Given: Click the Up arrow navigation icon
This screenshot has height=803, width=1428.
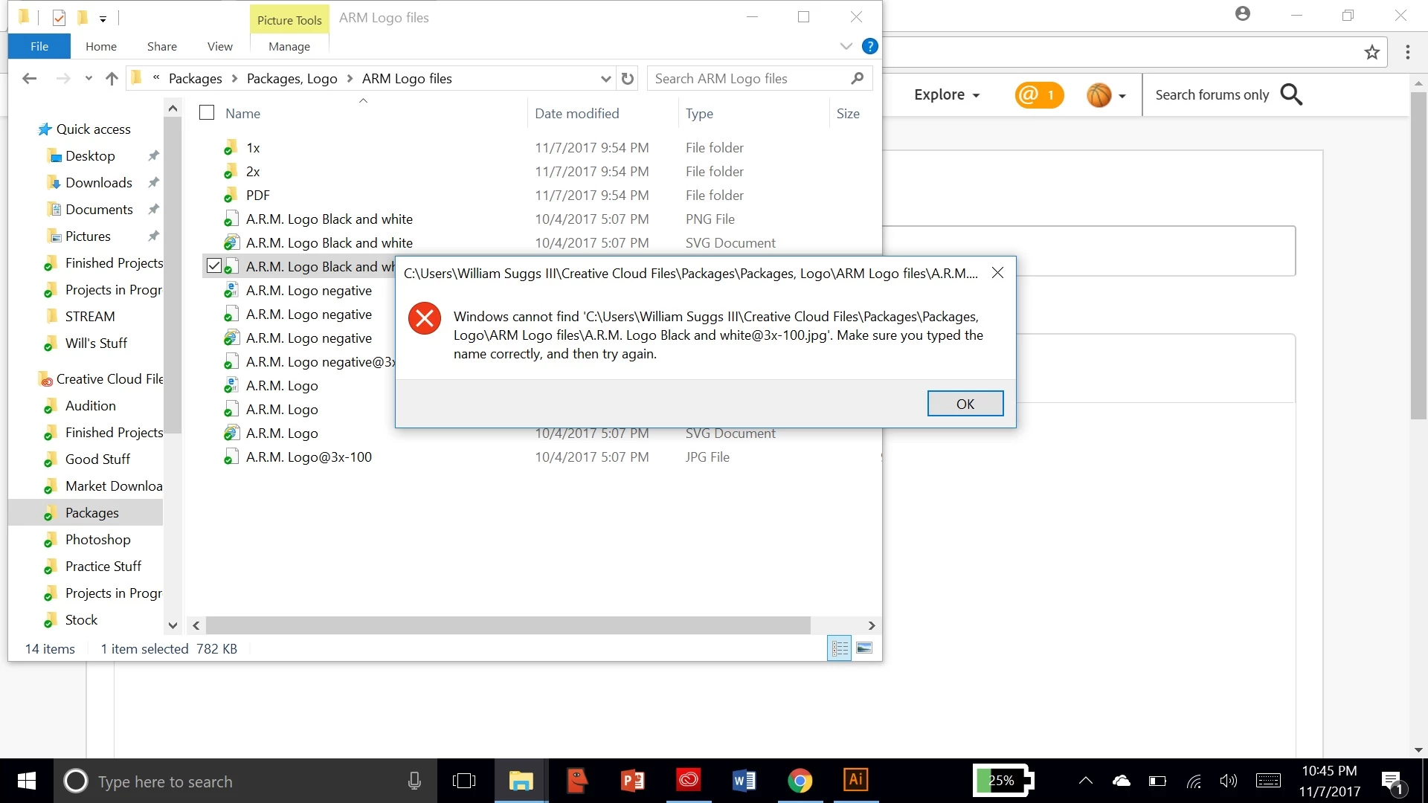Looking at the screenshot, I should 112,79.
